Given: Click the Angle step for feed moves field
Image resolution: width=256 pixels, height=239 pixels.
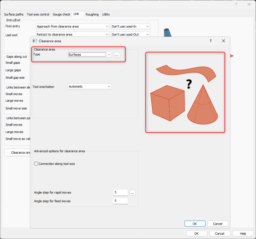Looking at the screenshot, I should (x=120, y=201).
